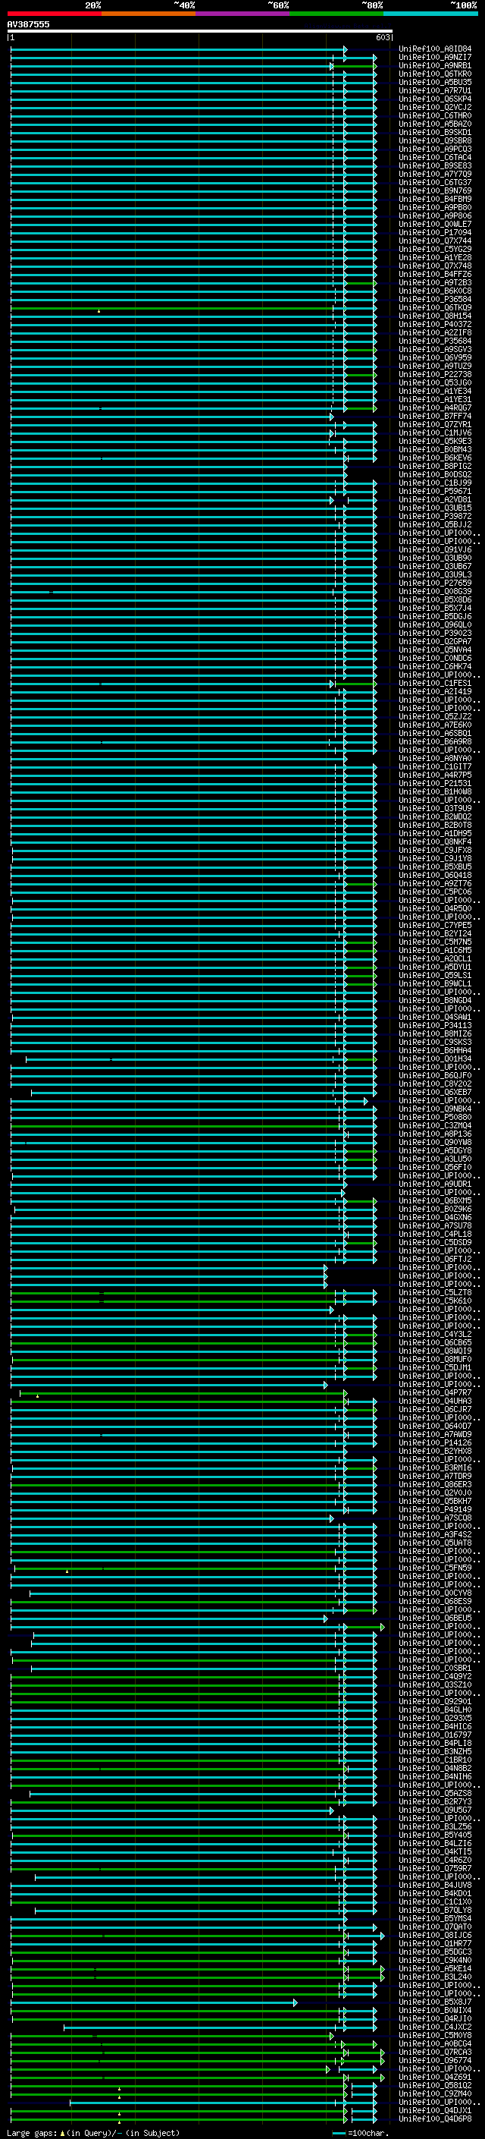The image size is (485, 2139).
Task: Select hit label UniRef100_Q01H34
Action: click(x=435, y=1058)
